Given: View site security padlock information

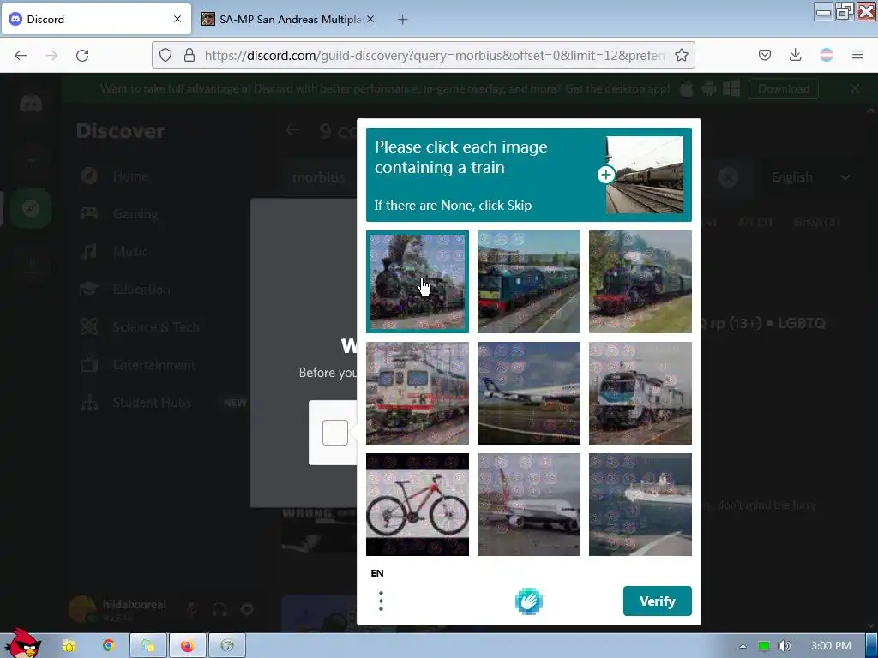Looking at the screenshot, I should coord(189,55).
